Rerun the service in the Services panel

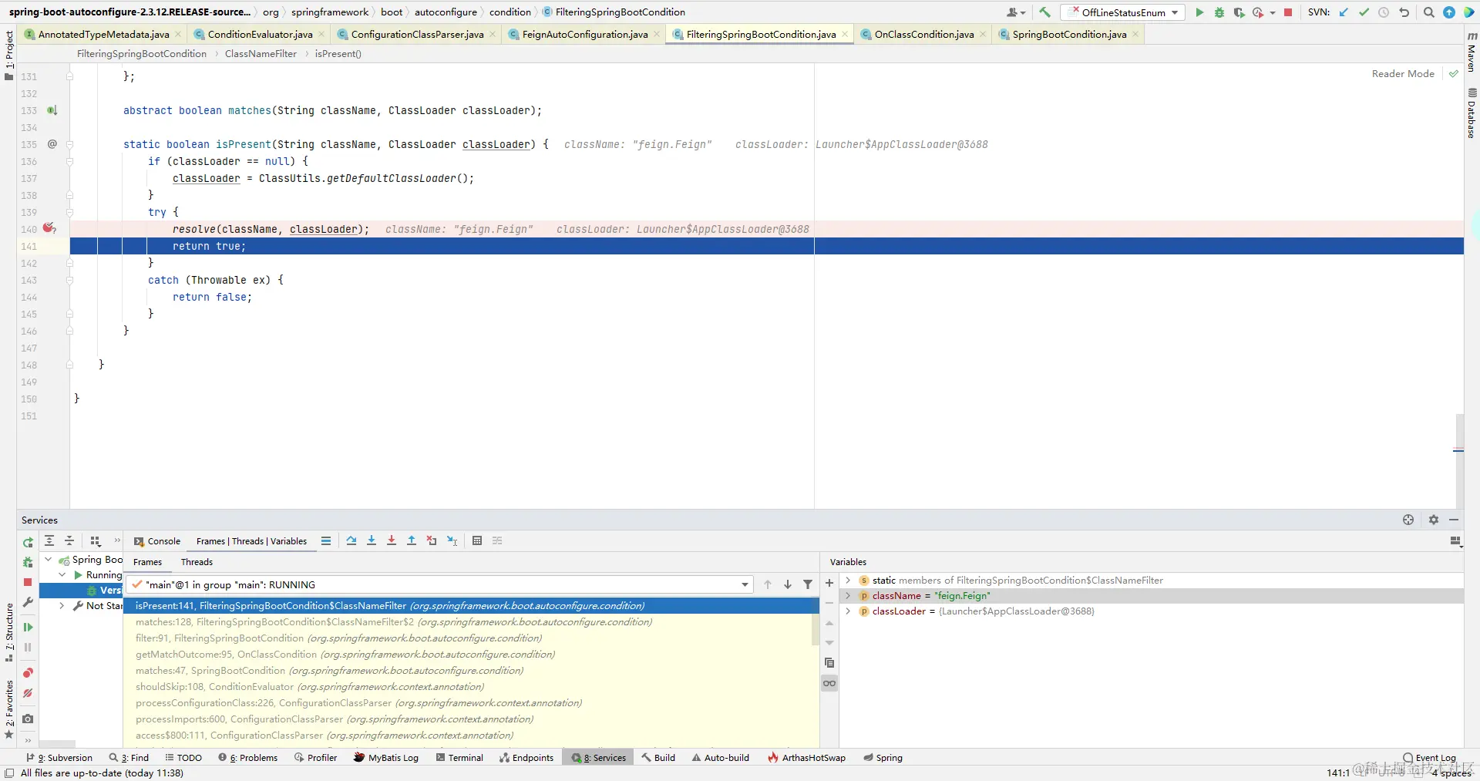[28, 542]
